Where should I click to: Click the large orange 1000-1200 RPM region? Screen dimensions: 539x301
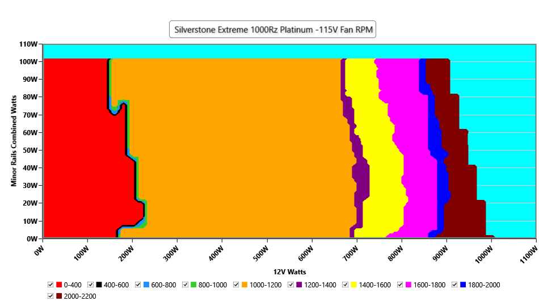coord(234,148)
